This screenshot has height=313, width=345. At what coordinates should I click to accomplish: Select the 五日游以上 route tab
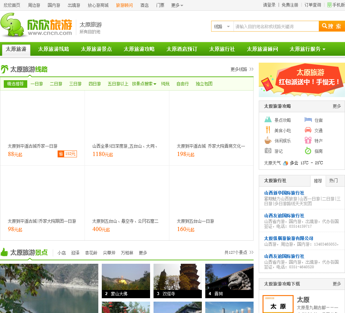118,84
